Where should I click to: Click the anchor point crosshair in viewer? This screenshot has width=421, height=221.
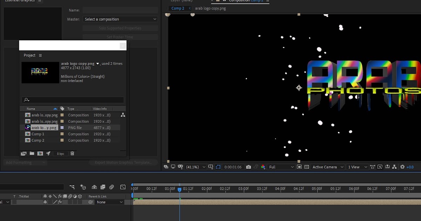[299, 88]
